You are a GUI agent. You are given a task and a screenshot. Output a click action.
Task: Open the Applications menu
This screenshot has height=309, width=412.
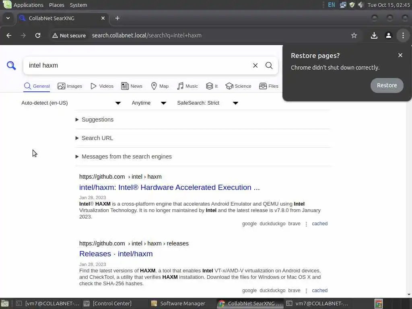click(x=29, y=5)
